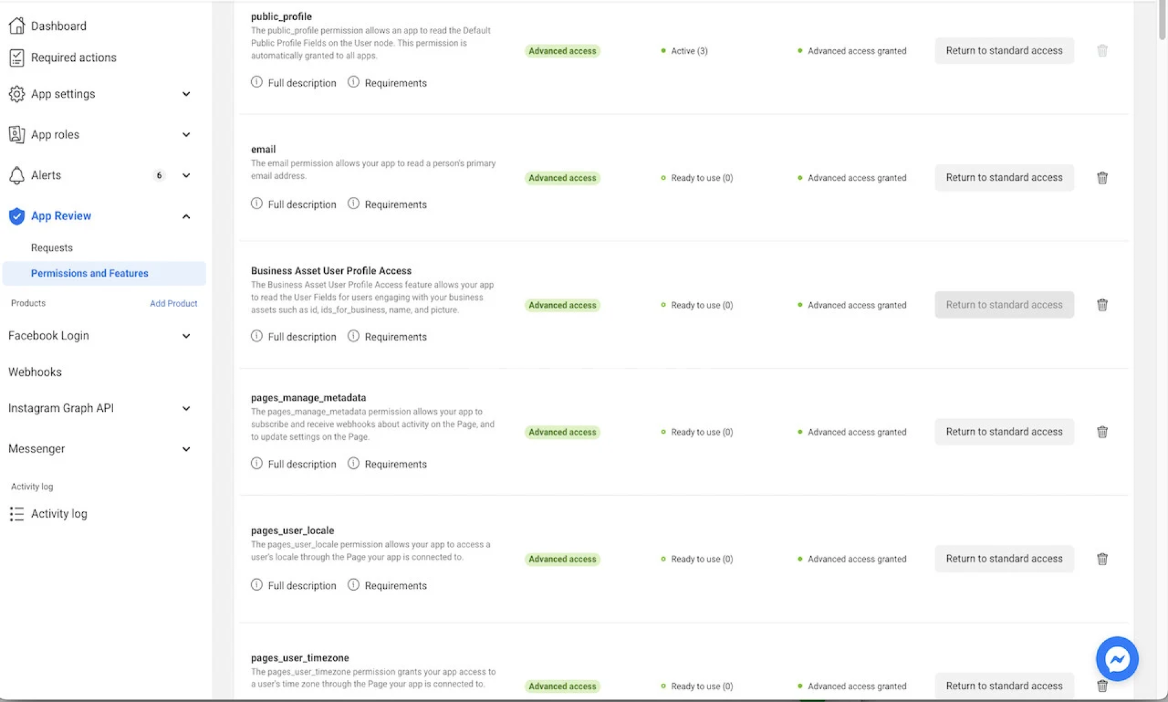Click the Alerts bell icon

pyautogui.click(x=17, y=175)
